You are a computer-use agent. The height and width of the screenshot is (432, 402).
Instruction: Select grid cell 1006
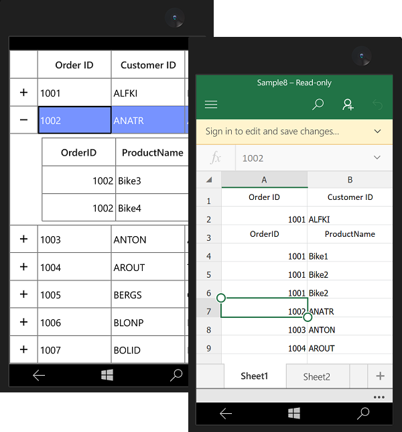click(74, 322)
